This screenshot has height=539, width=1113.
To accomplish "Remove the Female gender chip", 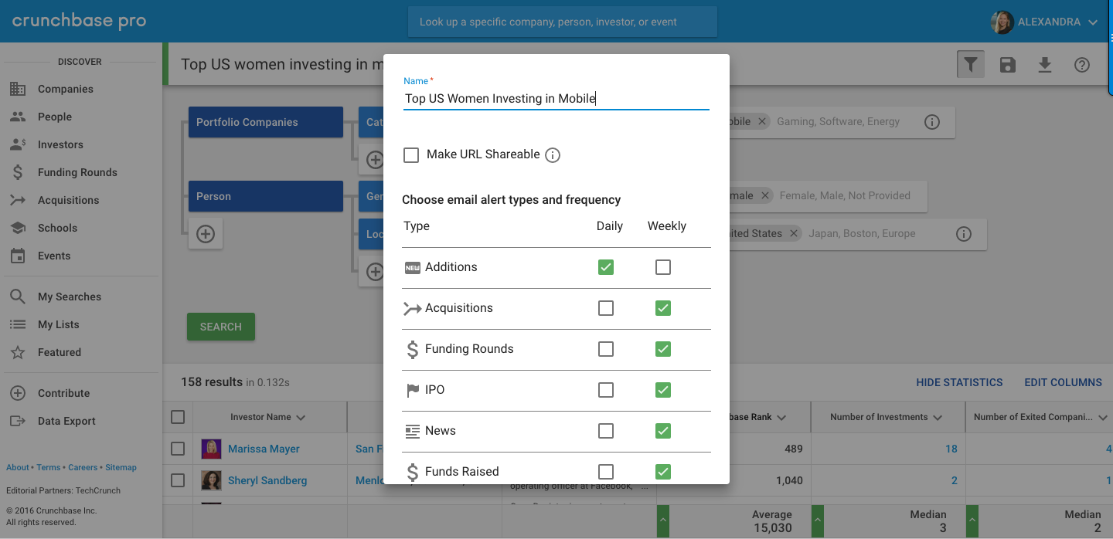I will coord(764,195).
